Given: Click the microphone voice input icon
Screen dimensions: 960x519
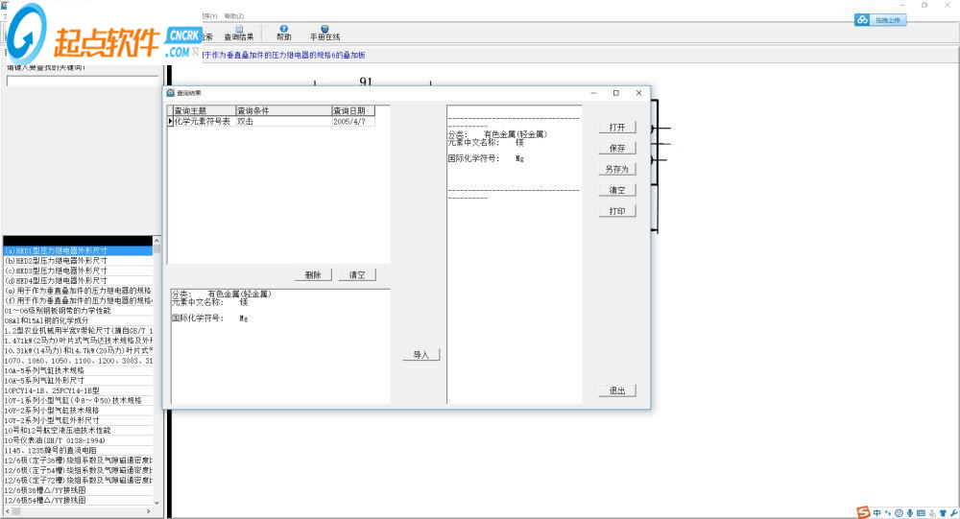Looking at the screenshot, I should point(910,513).
